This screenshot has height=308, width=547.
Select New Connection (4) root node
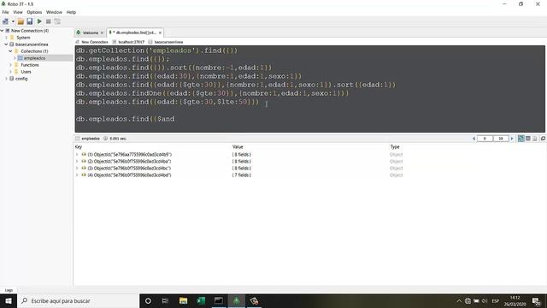click(x=30, y=31)
